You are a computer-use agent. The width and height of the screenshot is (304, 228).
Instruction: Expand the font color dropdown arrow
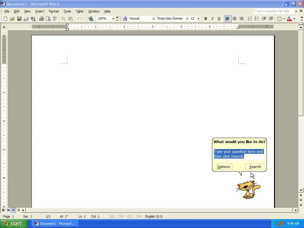coord(294,19)
